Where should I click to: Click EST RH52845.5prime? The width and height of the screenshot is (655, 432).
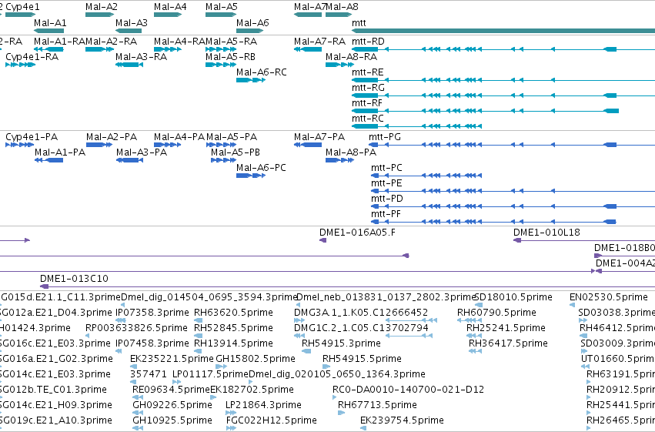coord(198,336)
